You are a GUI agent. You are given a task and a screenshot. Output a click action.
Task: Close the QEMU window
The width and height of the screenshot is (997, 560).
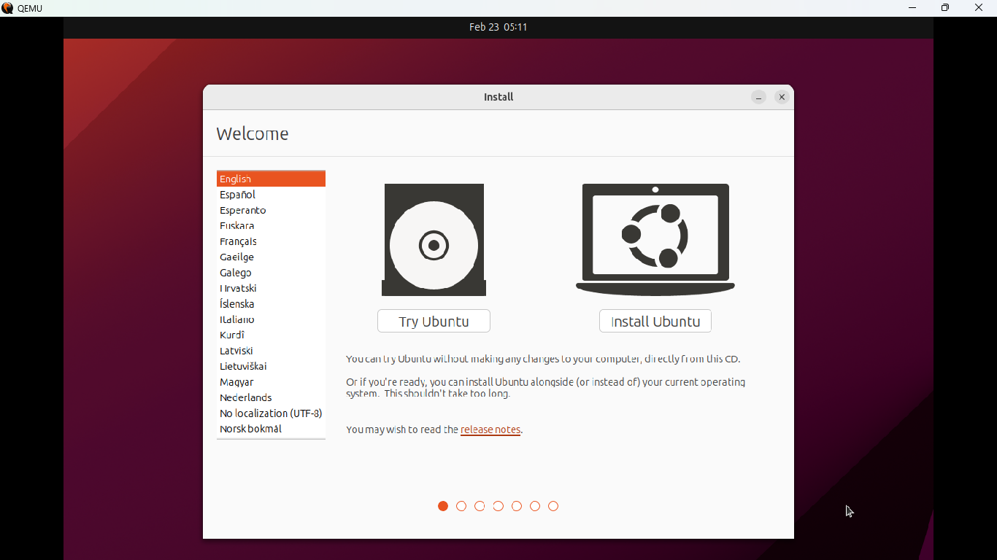[979, 8]
